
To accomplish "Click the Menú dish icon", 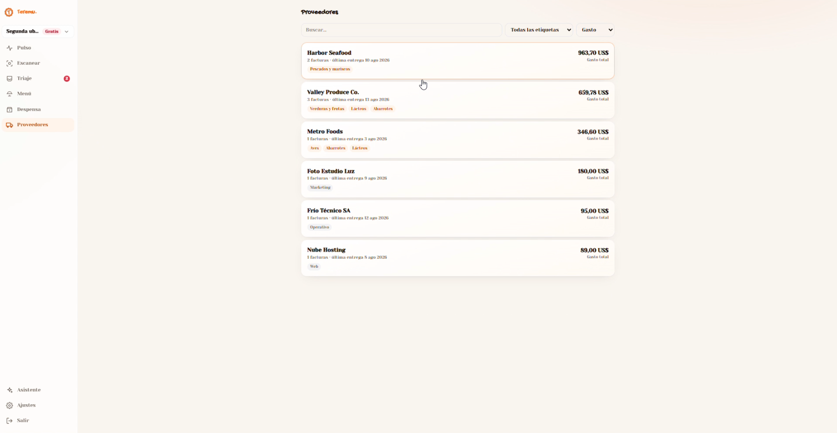I will click(10, 94).
